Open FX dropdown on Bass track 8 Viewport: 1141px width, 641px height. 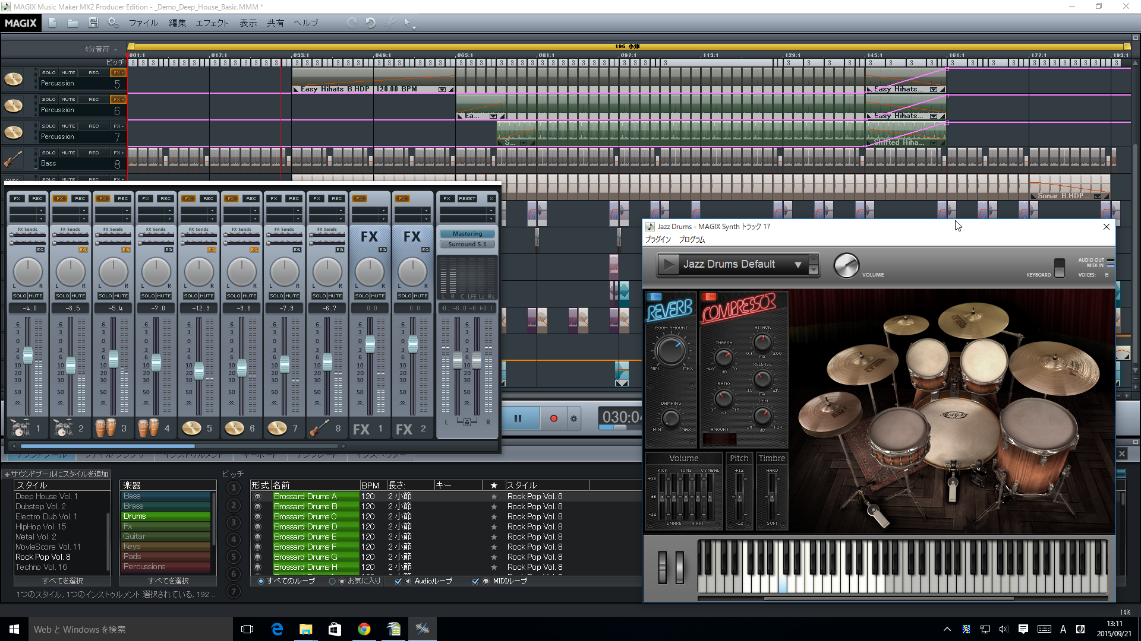pos(118,153)
